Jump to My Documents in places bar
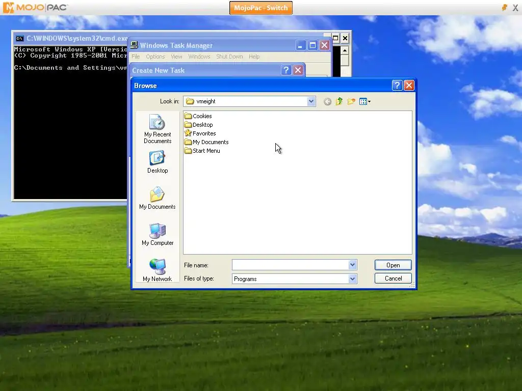522x391 pixels. pyautogui.click(x=158, y=198)
